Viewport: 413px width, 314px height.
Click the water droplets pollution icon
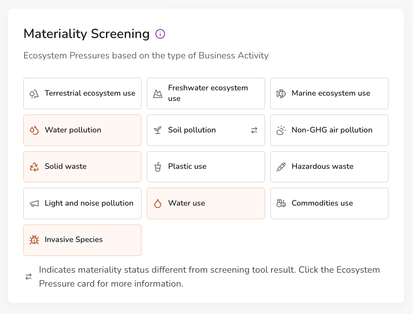(x=34, y=130)
